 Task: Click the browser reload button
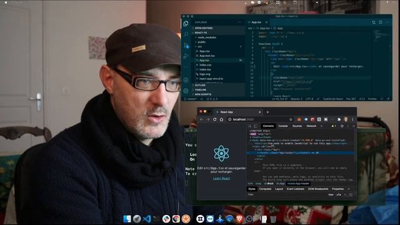click(x=214, y=119)
